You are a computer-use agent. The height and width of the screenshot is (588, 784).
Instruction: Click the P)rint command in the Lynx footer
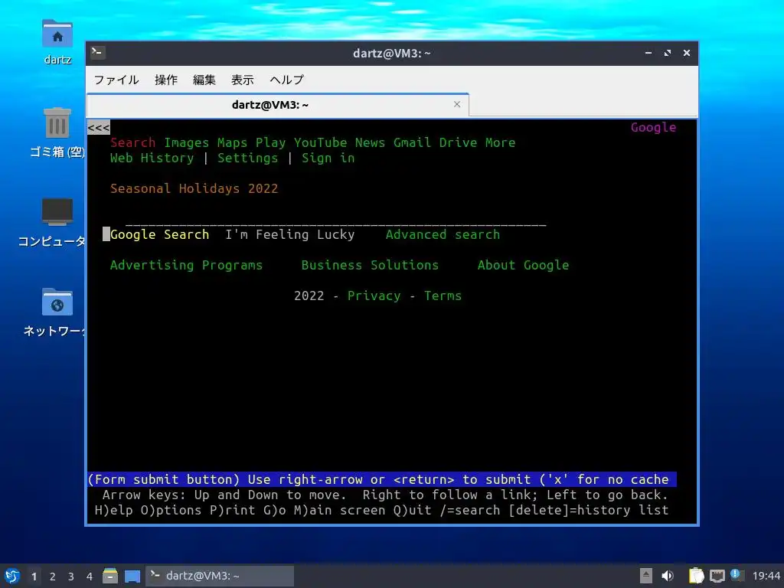pos(233,511)
